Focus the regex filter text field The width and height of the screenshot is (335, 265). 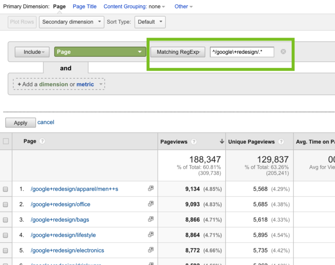[242, 52]
